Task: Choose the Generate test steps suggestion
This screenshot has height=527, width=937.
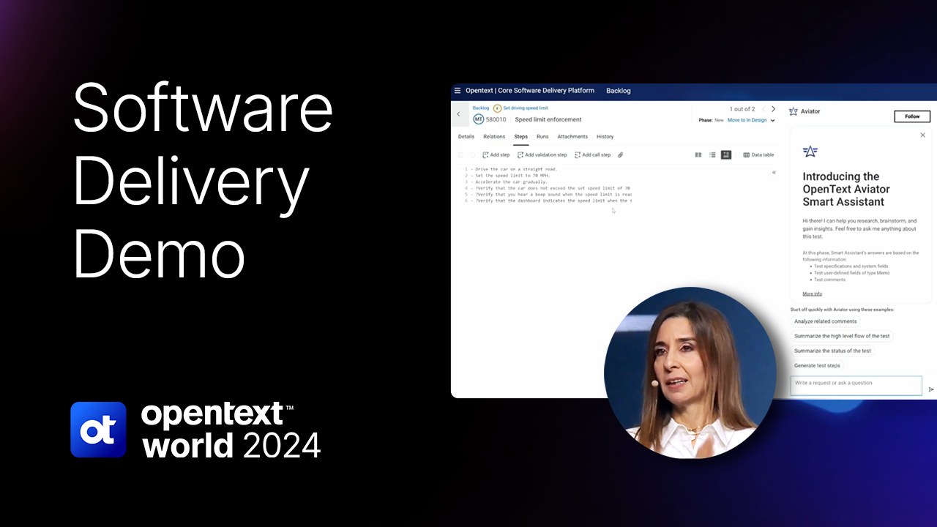Action: (817, 365)
